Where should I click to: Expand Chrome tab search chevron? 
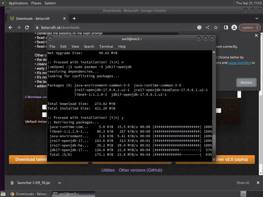coord(257,18)
